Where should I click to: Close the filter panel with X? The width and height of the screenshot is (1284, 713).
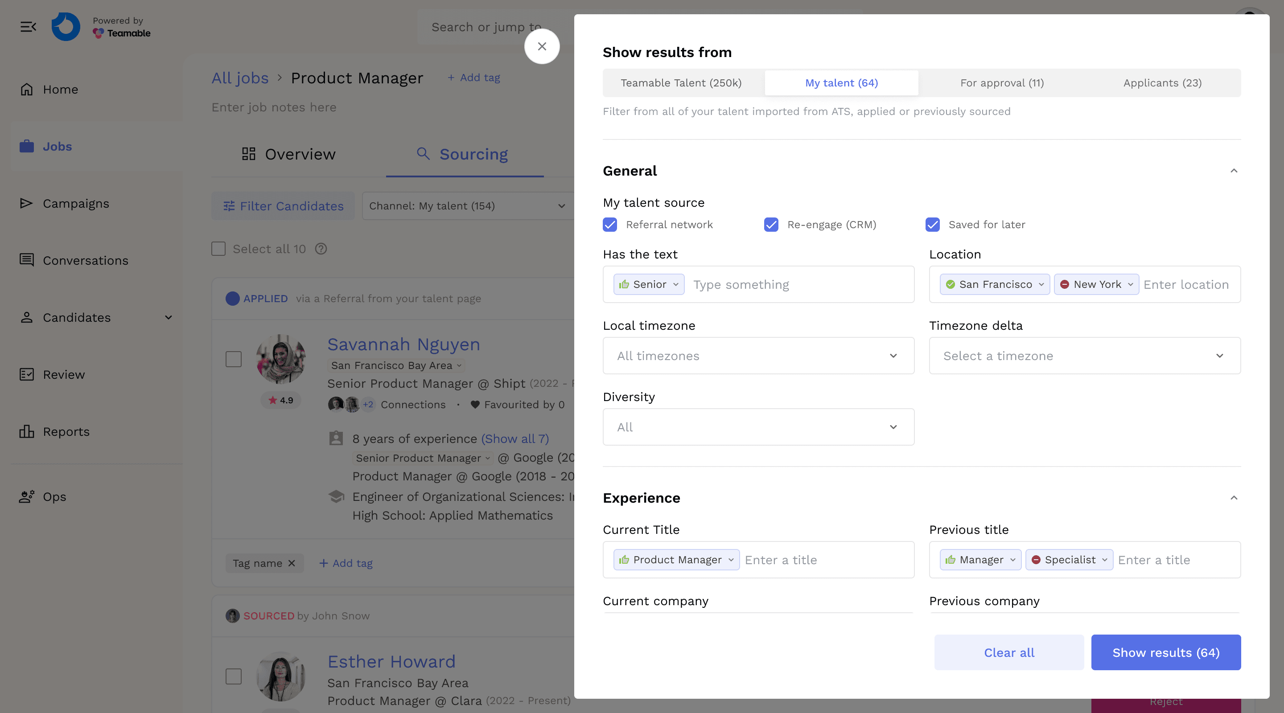(542, 46)
